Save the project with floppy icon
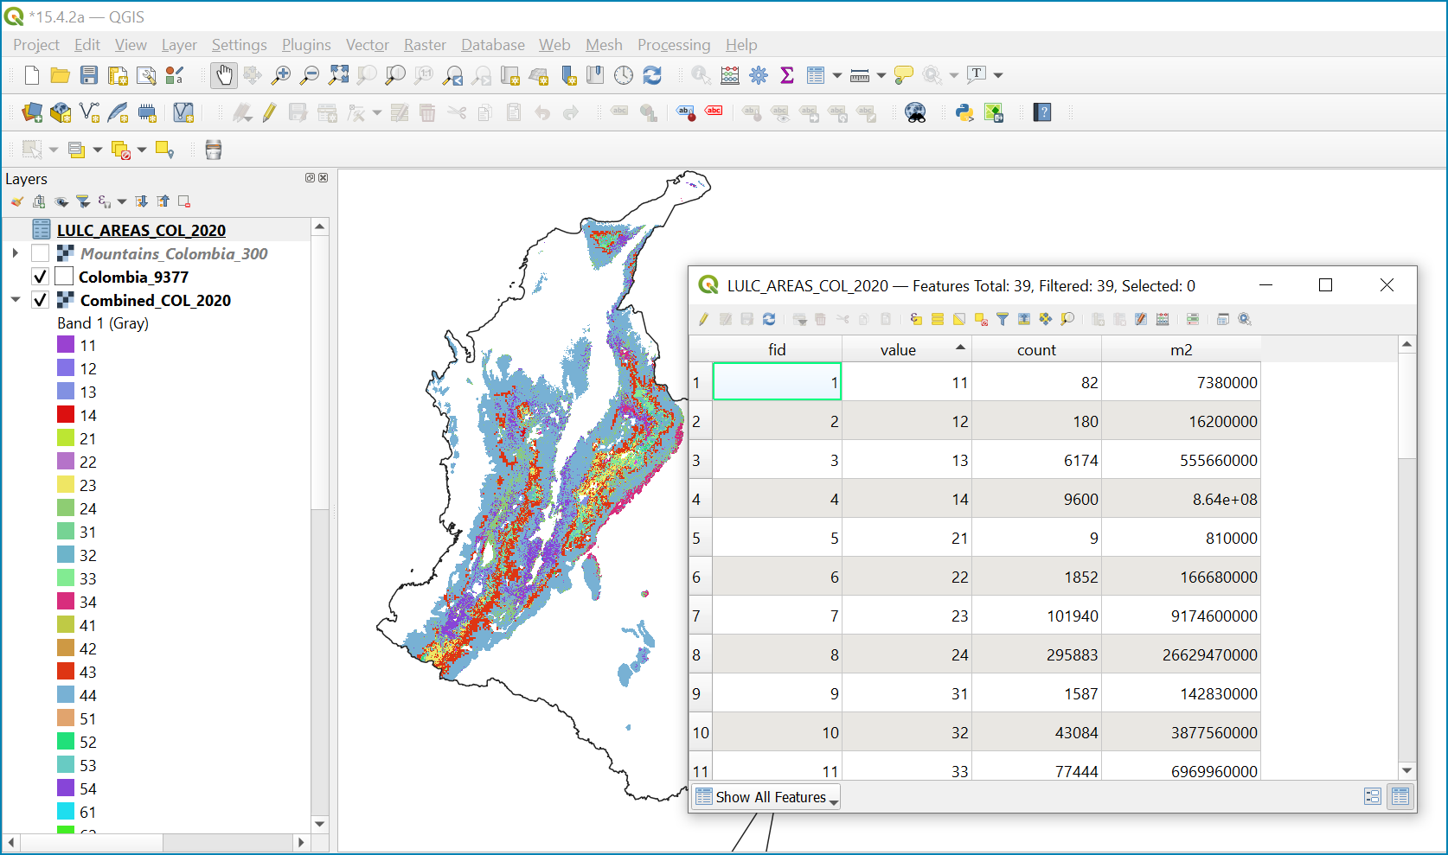This screenshot has height=855, width=1448. [89, 75]
